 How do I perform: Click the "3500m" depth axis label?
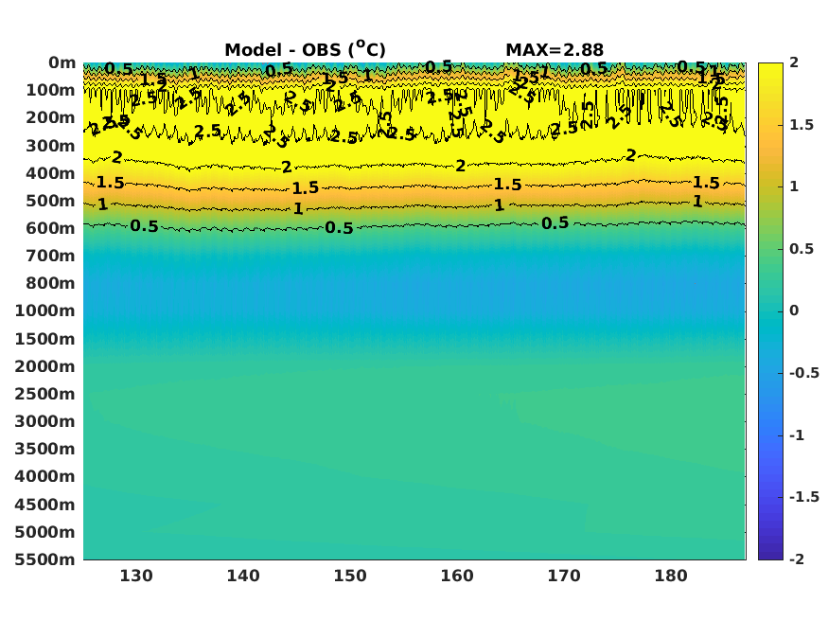click(44, 449)
